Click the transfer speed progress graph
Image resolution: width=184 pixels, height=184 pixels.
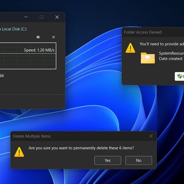click(28, 56)
